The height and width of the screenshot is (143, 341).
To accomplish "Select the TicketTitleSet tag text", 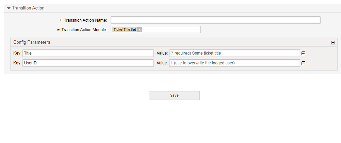I will tap(125, 30).
